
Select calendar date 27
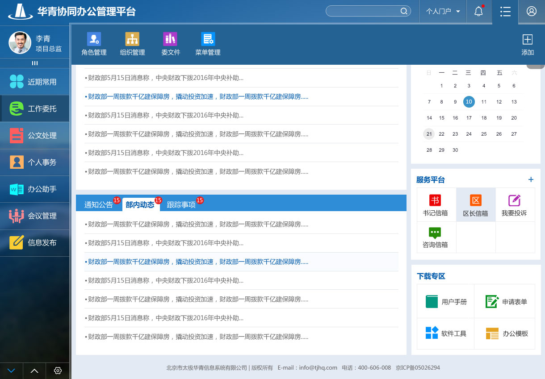(514, 134)
